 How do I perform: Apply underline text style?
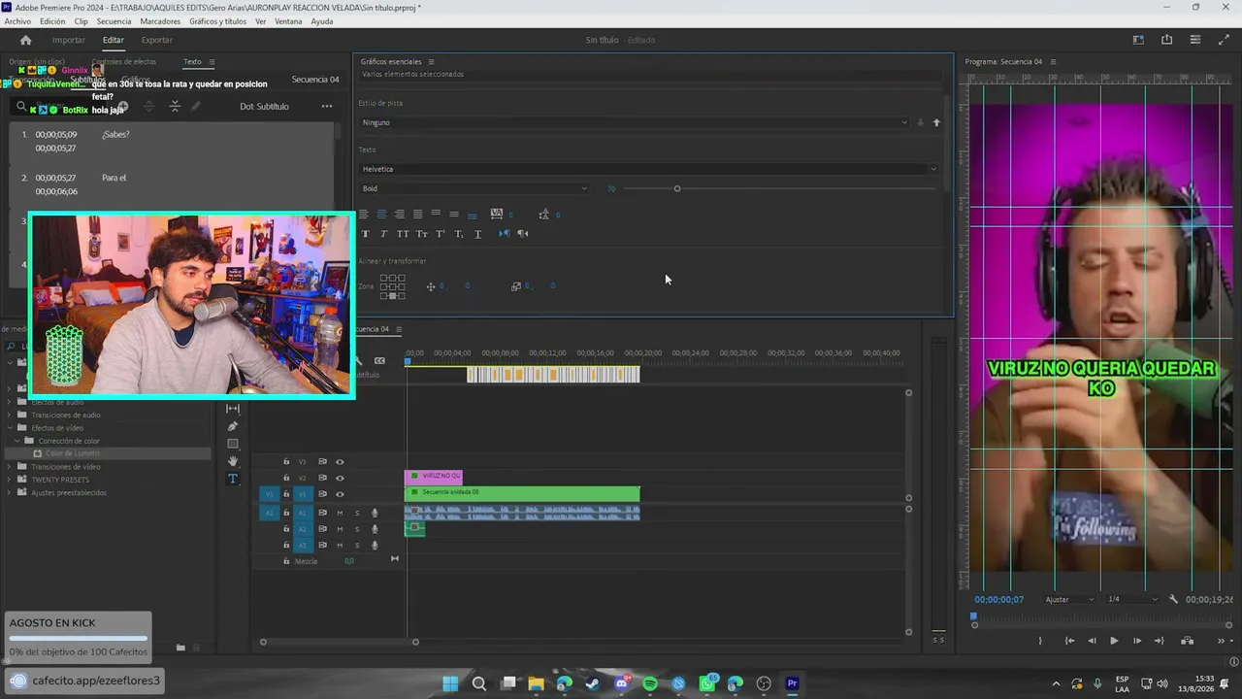pos(477,234)
